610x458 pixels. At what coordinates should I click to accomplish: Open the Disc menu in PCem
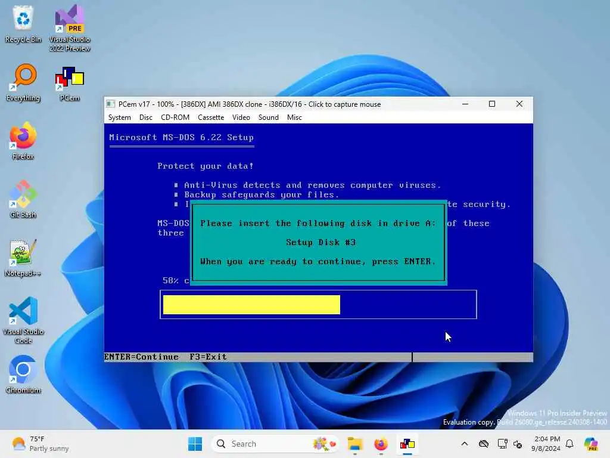[146, 117]
